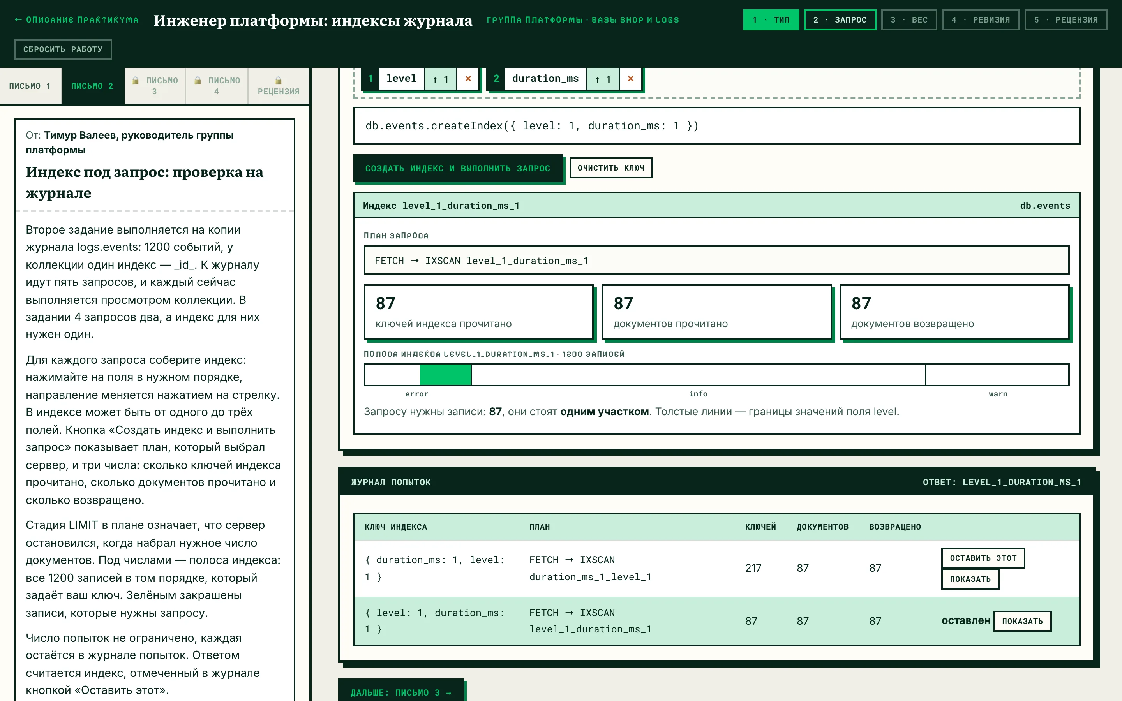
Task: Click the 87 документов возвращено card
Action: 954,312
